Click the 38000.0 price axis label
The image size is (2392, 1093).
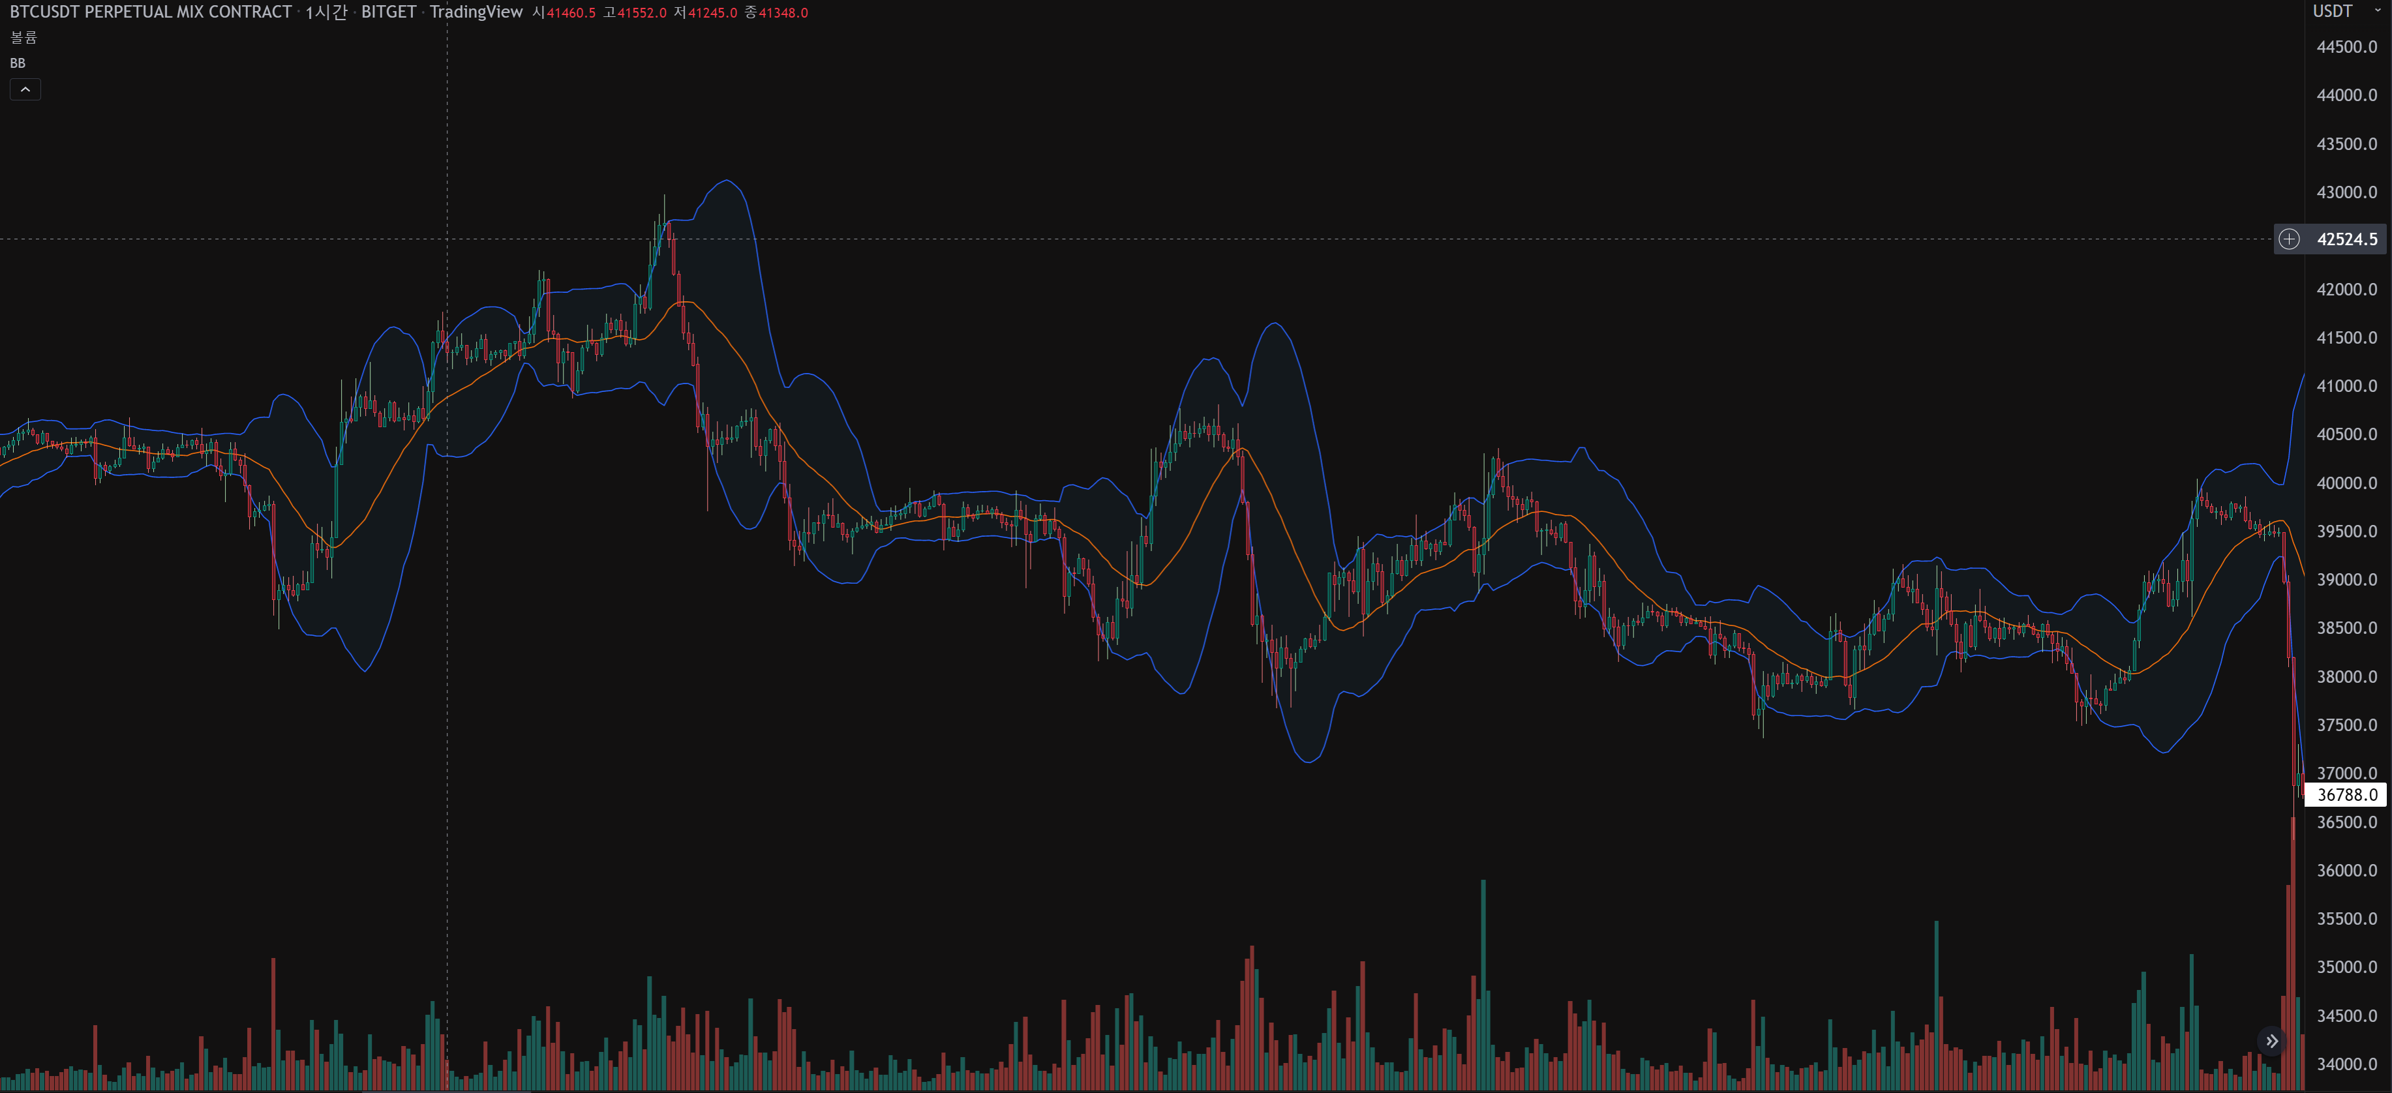[2346, 676]
